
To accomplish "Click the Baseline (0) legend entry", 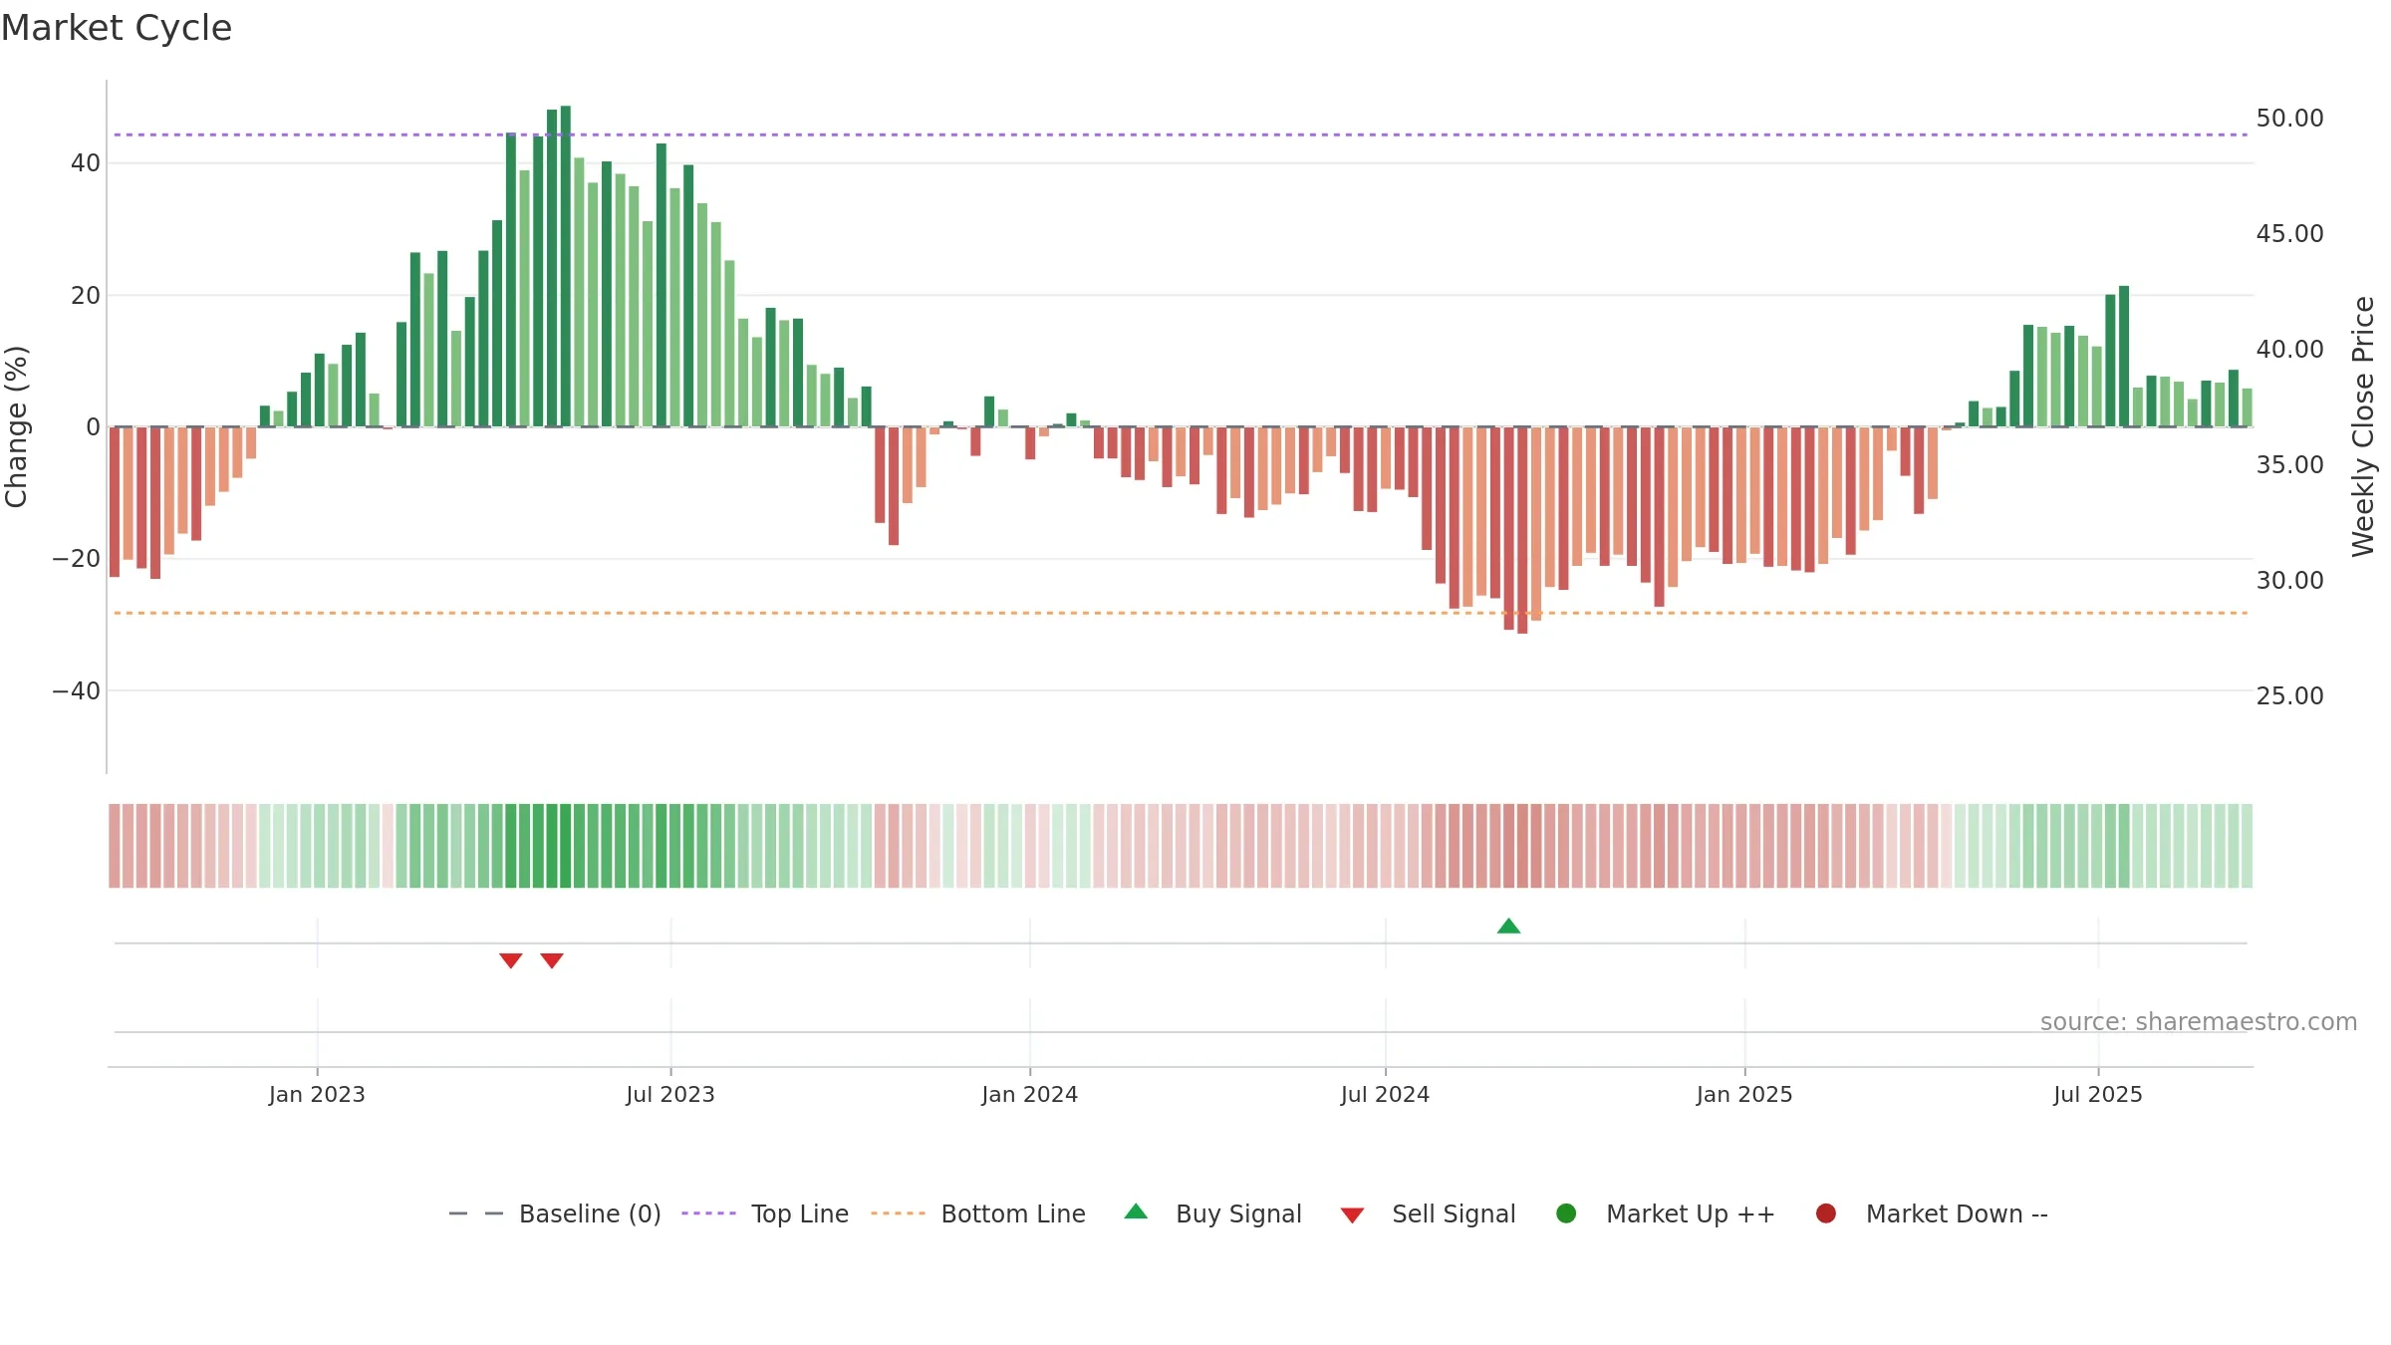I will (555, 1213).
